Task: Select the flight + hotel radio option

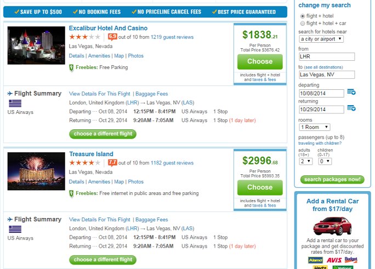Action: tap(303, 16)
